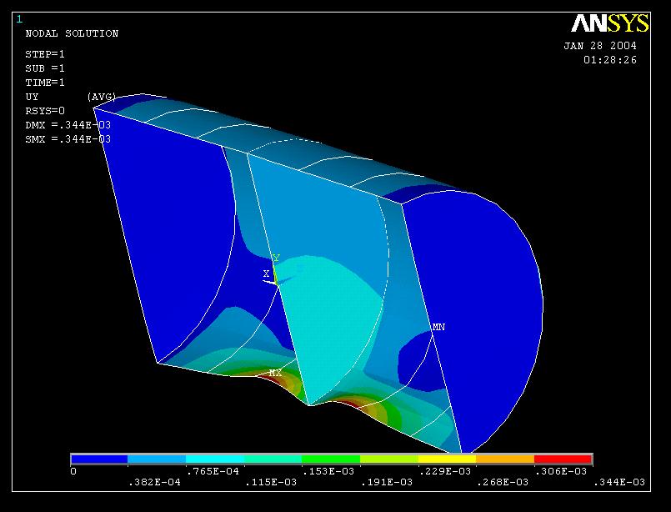Click the legend value '.229E-03'
Image resolution: width=671 pixels, height=512 pixels.
click(x=444, y=471)
